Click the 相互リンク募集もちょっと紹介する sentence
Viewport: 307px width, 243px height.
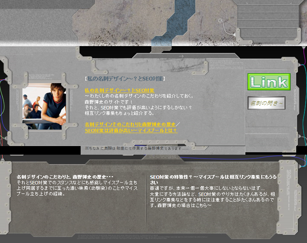coord(119,113)
